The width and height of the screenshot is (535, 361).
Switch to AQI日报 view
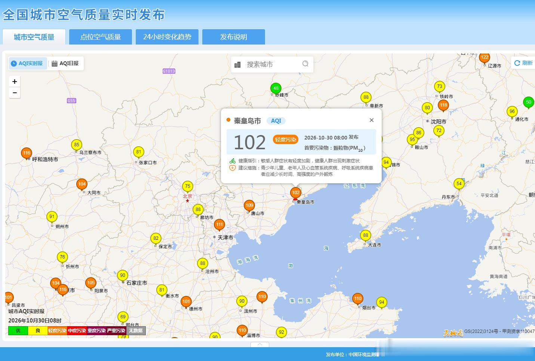(x=65, y=63)
